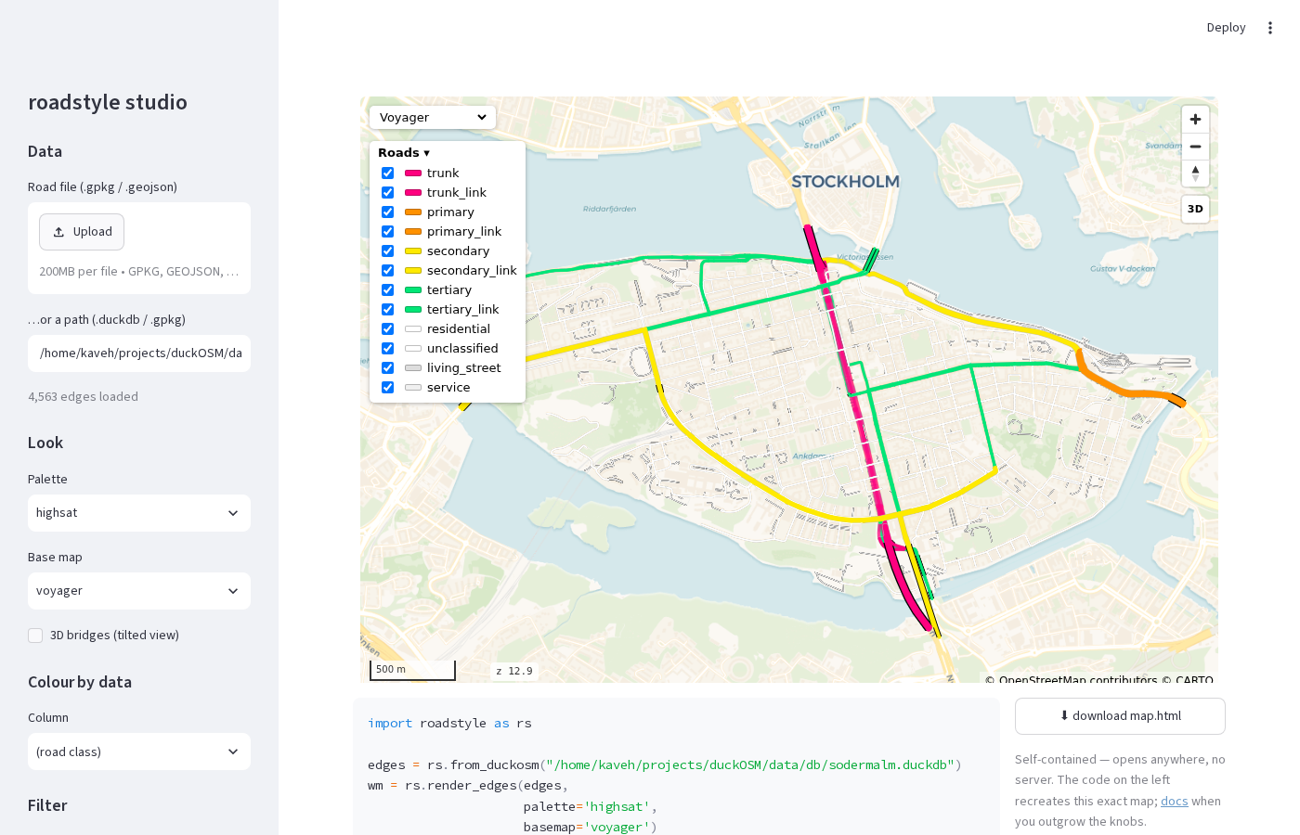Image resolution: width=1300 pixels, height=835 pixels.
Task: Follow the docs link
Action: (1174, 802)
